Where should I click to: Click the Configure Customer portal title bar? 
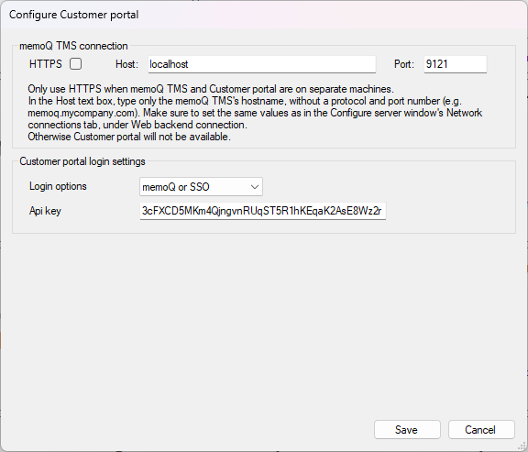(x=264, y=15)
